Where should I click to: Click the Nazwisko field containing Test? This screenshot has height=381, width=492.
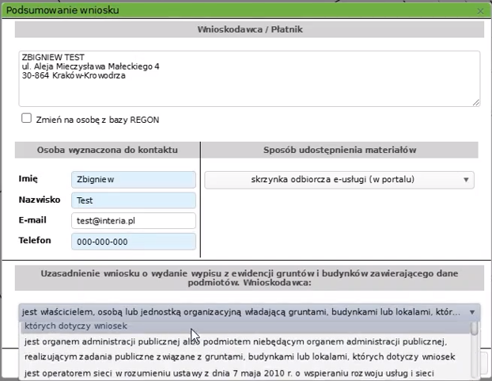point(133,200)
